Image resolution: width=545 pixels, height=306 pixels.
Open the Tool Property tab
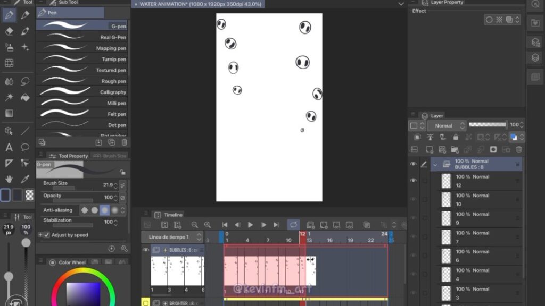[69, 156]
